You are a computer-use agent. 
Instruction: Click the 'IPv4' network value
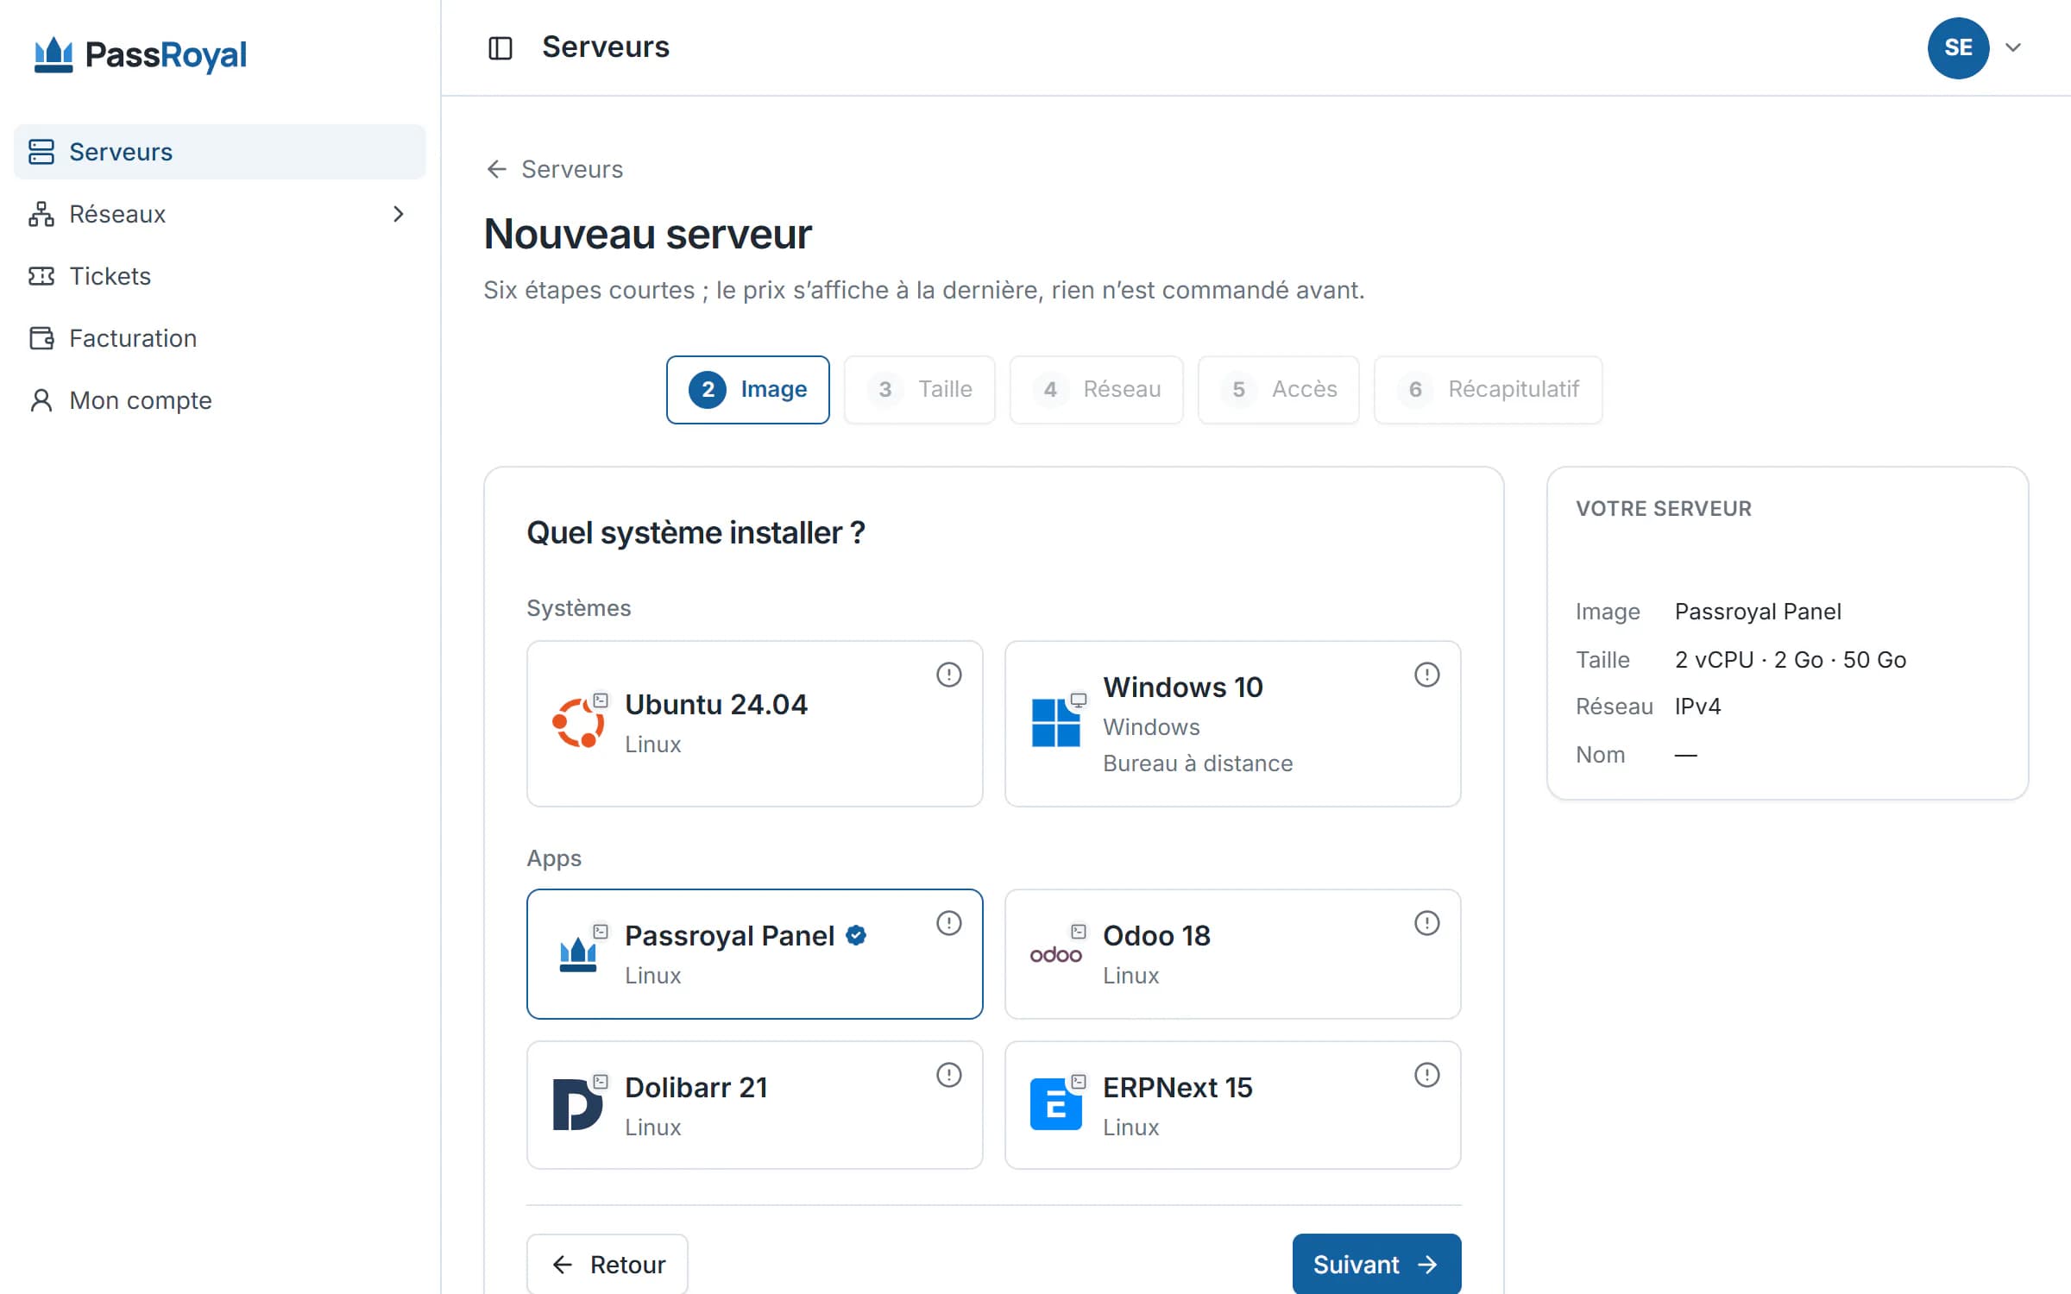(x=1697, y=707)
